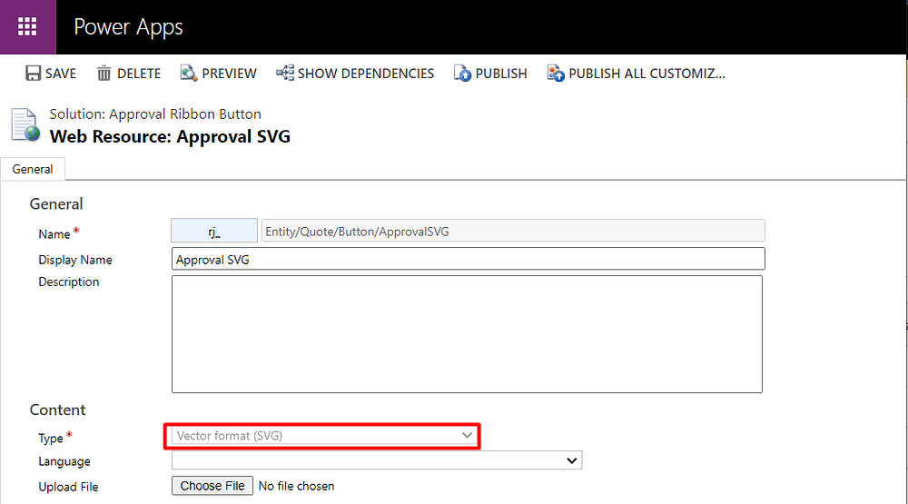Click the 'Description' label
This screenshot has height=504, width=908.
point(69,282)
